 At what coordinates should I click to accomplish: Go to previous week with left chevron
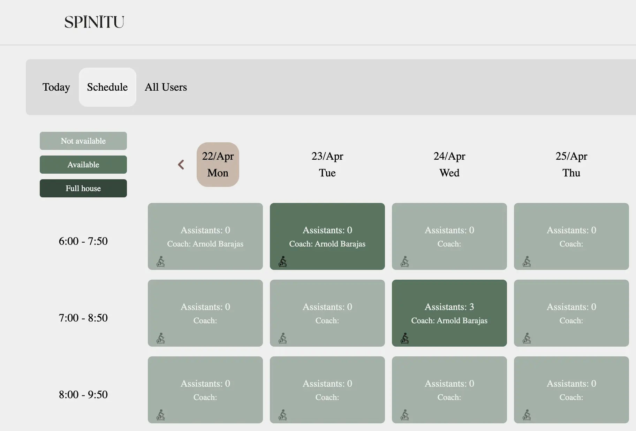pos(181,165)
